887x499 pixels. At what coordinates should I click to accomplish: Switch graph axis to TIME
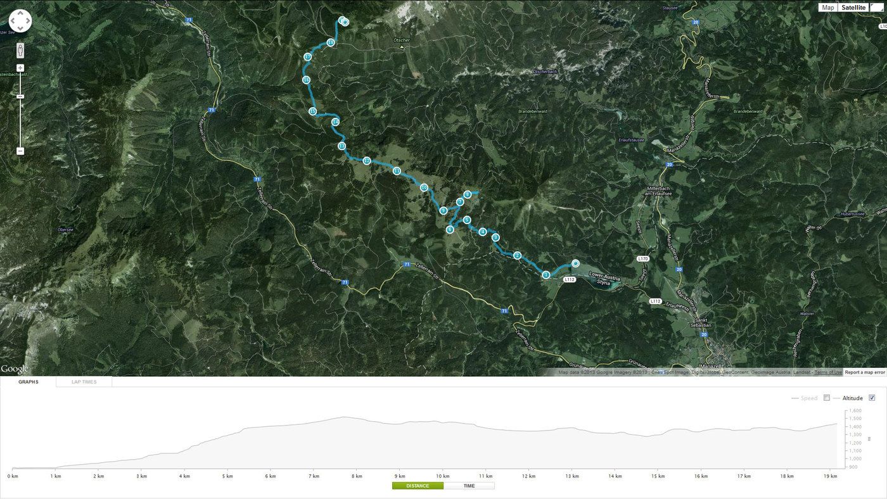(x=469, y=486)
